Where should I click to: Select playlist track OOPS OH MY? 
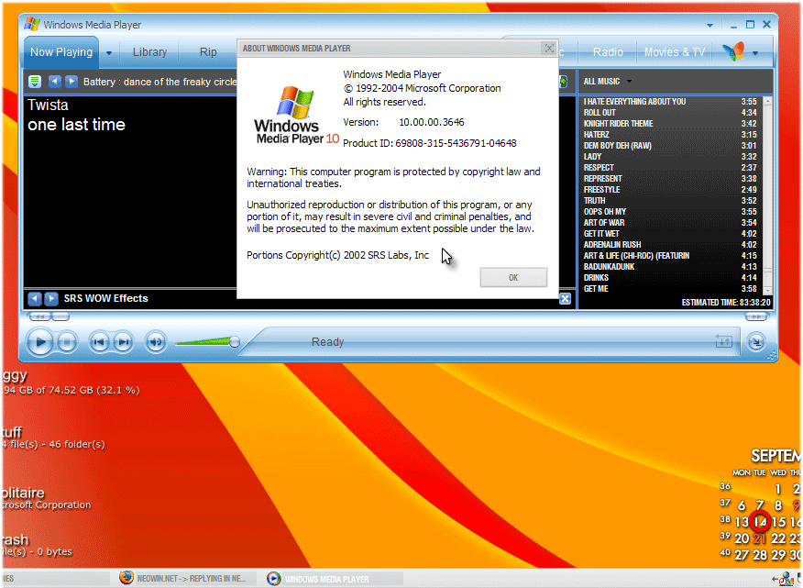[x=670, y=212]
